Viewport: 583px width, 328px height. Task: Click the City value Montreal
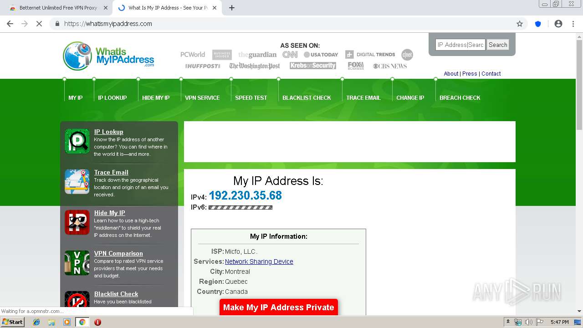click(x=237, y=272)
